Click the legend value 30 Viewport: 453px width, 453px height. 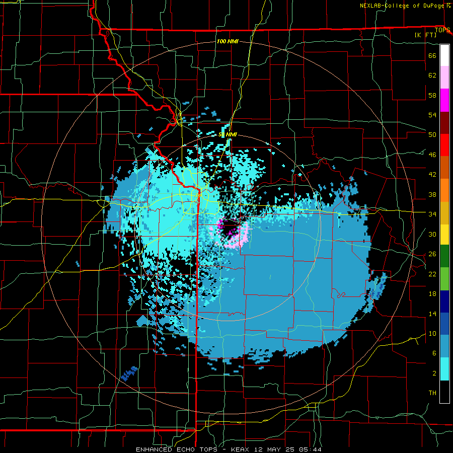pos(432,234)
